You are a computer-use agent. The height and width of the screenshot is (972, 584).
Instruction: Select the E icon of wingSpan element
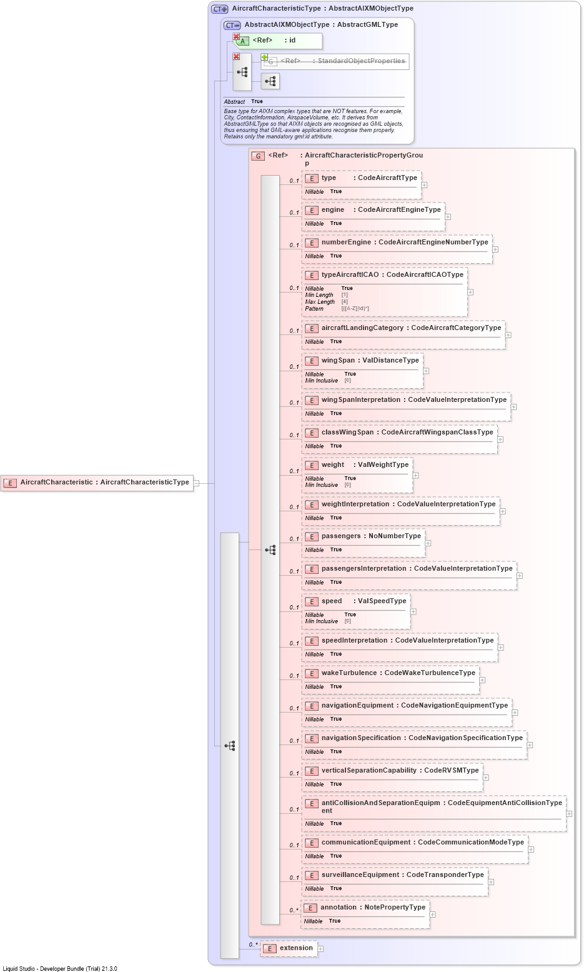(312, 361)
